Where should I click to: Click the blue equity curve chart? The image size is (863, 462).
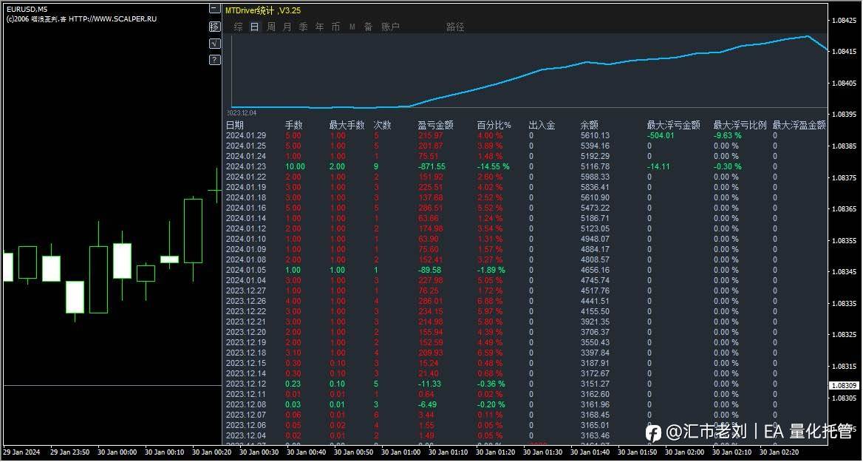click(529, 72)
